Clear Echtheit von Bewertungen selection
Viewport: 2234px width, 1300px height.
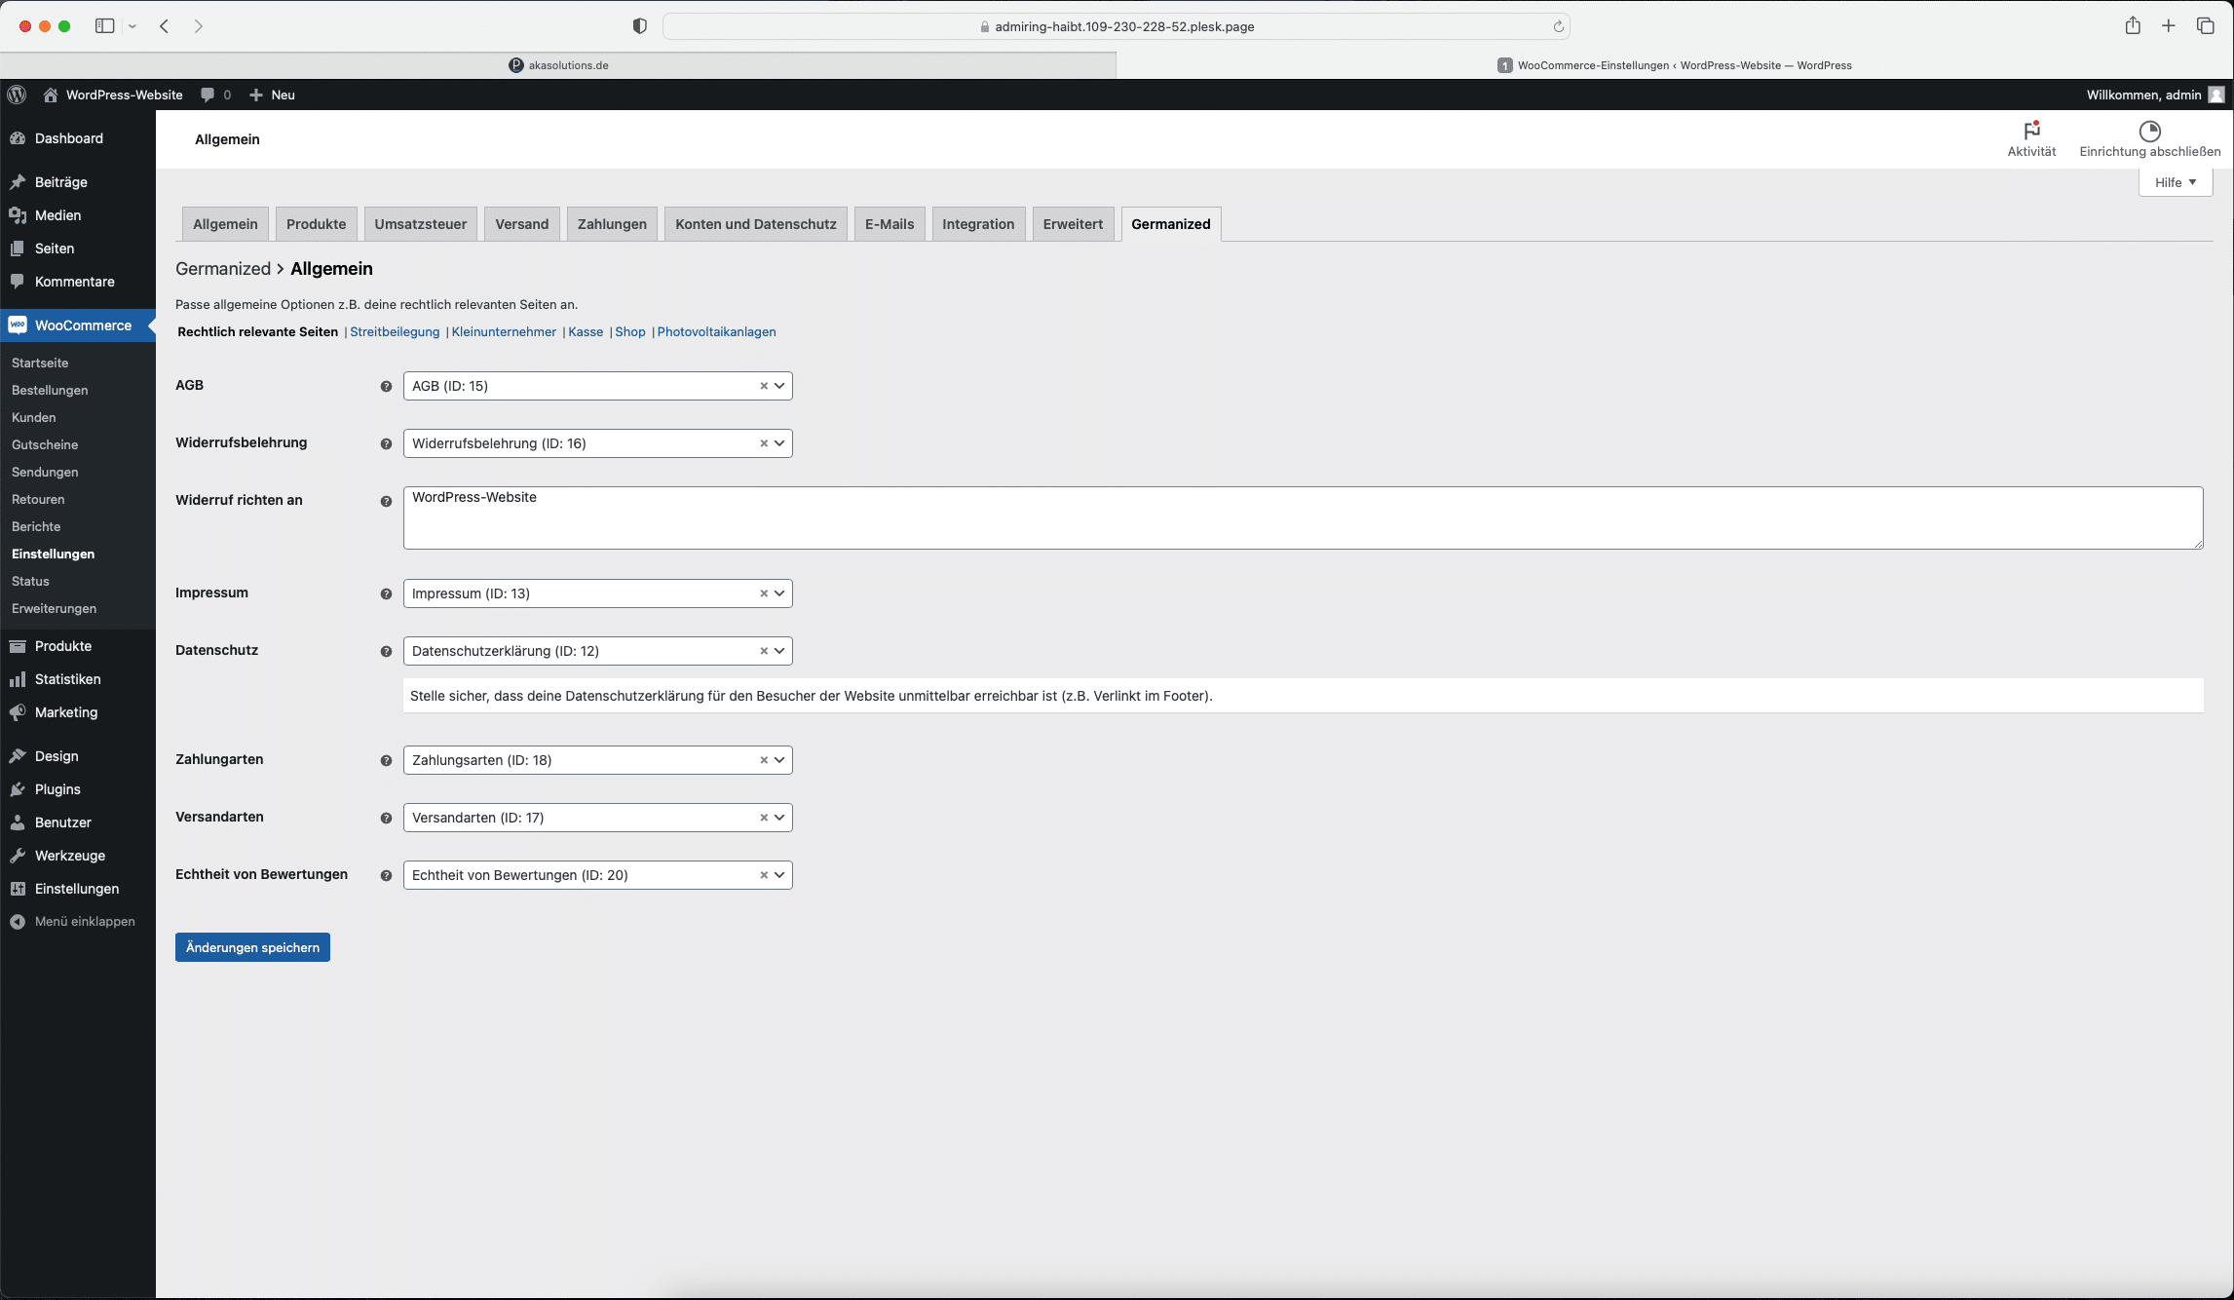(x=764, y=875)
